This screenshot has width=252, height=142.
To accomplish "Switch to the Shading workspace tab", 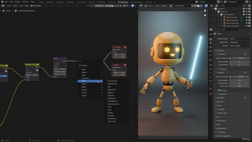I will point(92,2).
